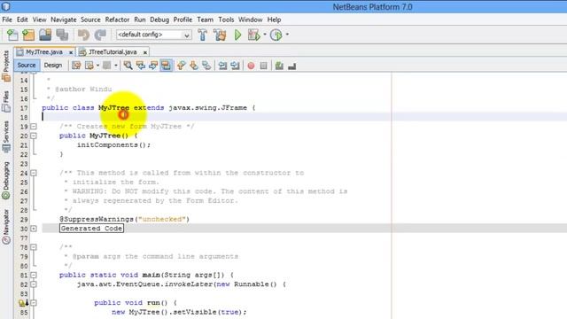
Task: Open the Services side panel
Action: (x=6, y=136)
